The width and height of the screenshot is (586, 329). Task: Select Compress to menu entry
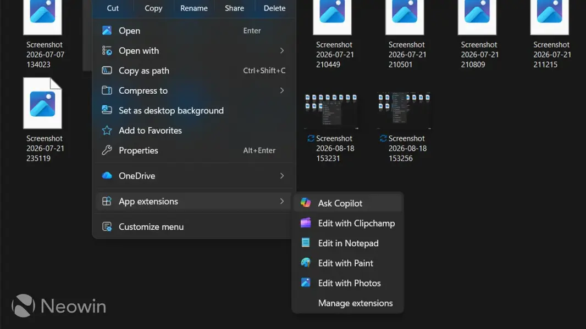point(194,90)
